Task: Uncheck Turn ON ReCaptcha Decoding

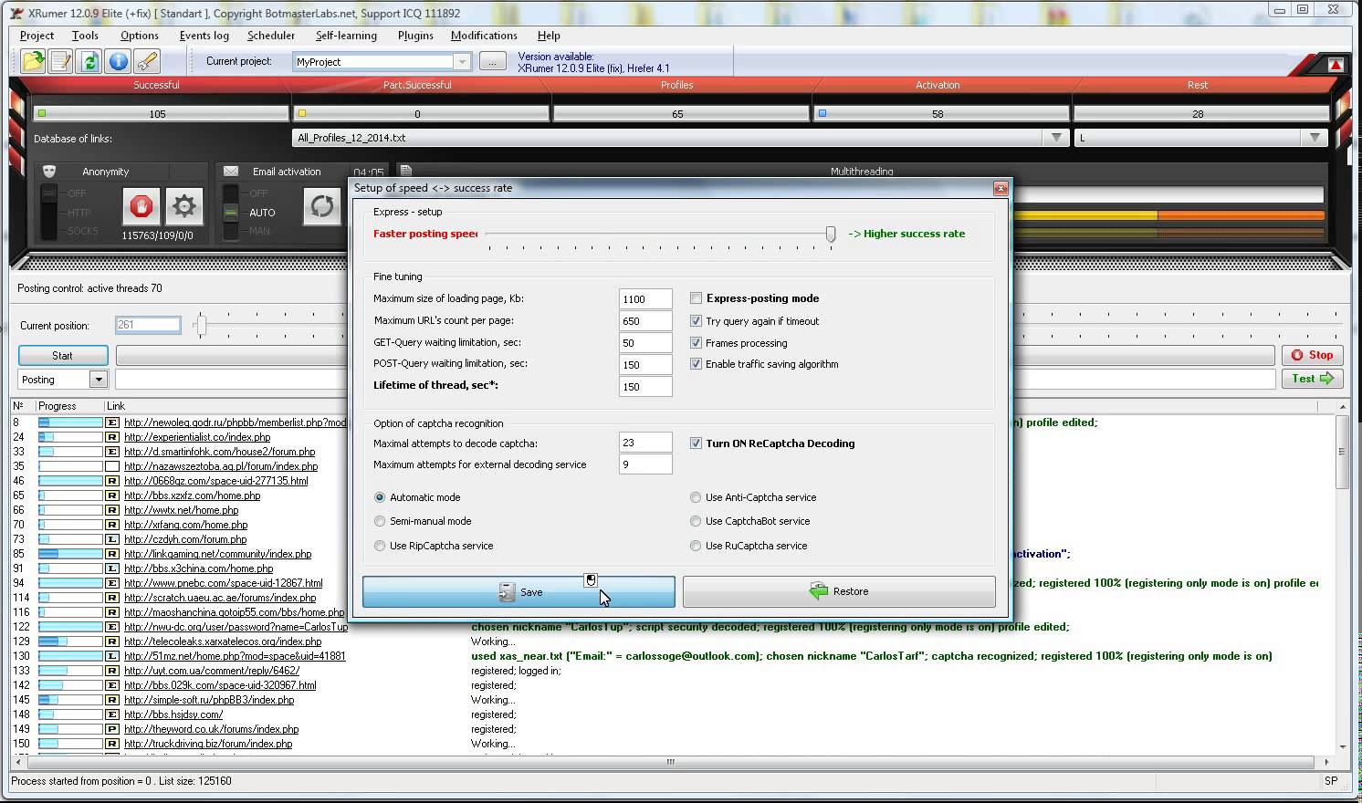Action: tap(697, 443)
